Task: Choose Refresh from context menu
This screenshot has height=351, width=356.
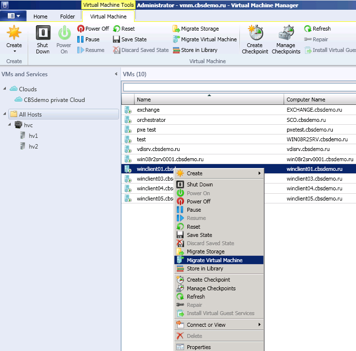Action: coord(219,297)
